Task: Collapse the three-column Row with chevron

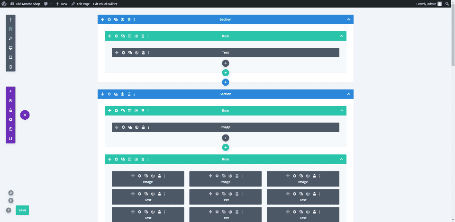Action: click(342, 159)
